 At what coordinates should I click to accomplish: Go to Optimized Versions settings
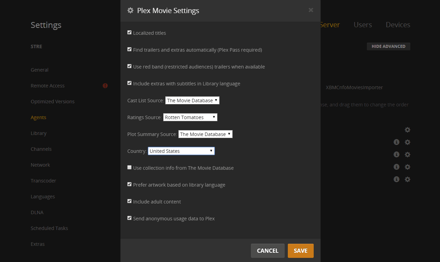[x=53, y=102]
